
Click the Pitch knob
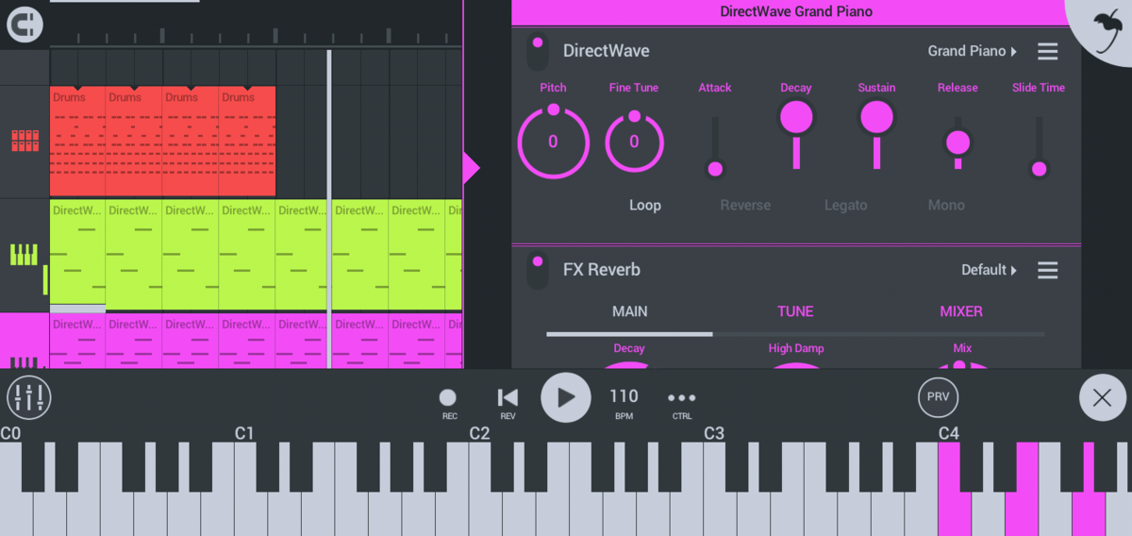(x=553, y=142)
